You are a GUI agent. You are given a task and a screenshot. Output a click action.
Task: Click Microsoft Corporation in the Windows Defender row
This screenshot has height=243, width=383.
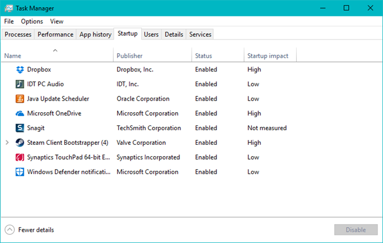[147, 172]
